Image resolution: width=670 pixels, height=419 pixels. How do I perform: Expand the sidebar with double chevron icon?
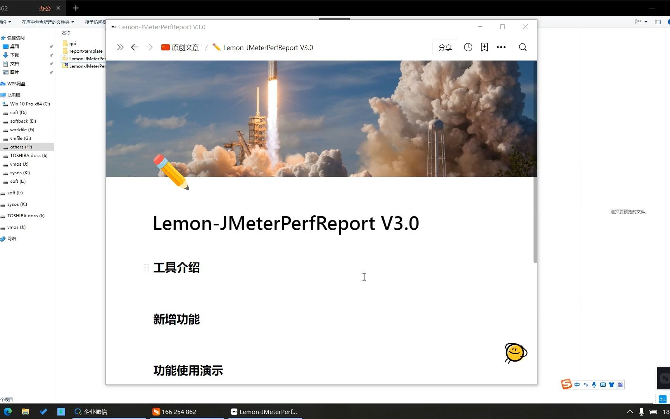click(x=120, y=47)
